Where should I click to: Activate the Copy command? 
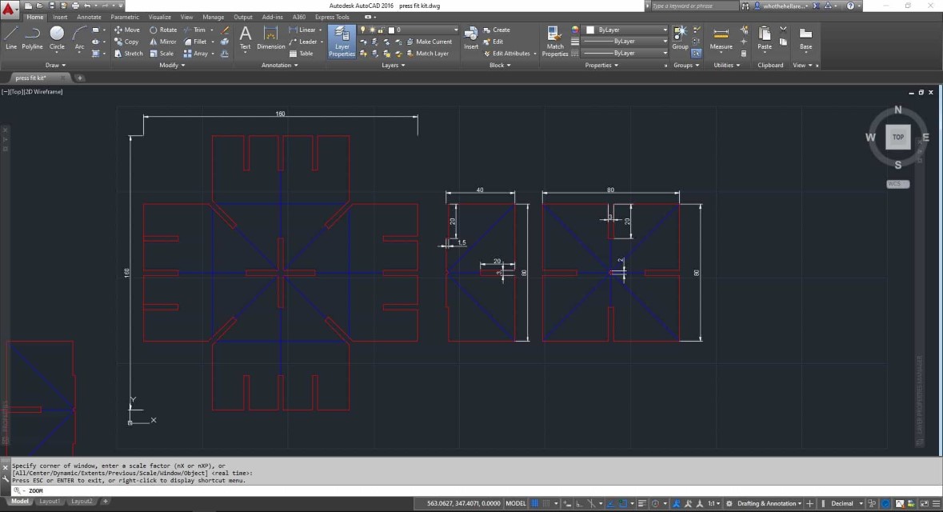[126, 42]
